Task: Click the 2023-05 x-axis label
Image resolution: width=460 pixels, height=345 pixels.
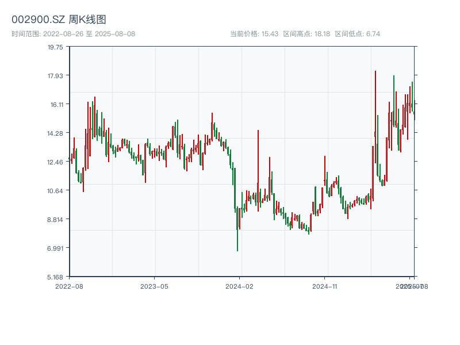Action: (154, 286)
